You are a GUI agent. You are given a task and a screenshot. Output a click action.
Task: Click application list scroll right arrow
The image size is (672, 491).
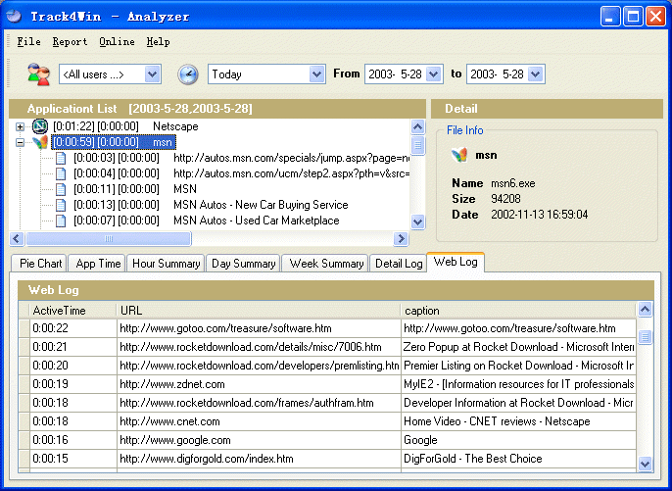pyautogui.click(x=402, y=238)
